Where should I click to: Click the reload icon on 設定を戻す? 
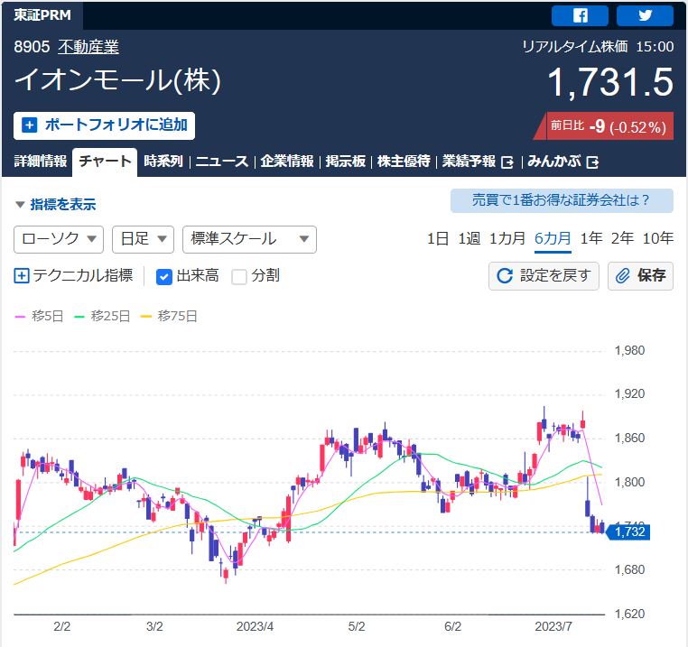pos(505,276)
